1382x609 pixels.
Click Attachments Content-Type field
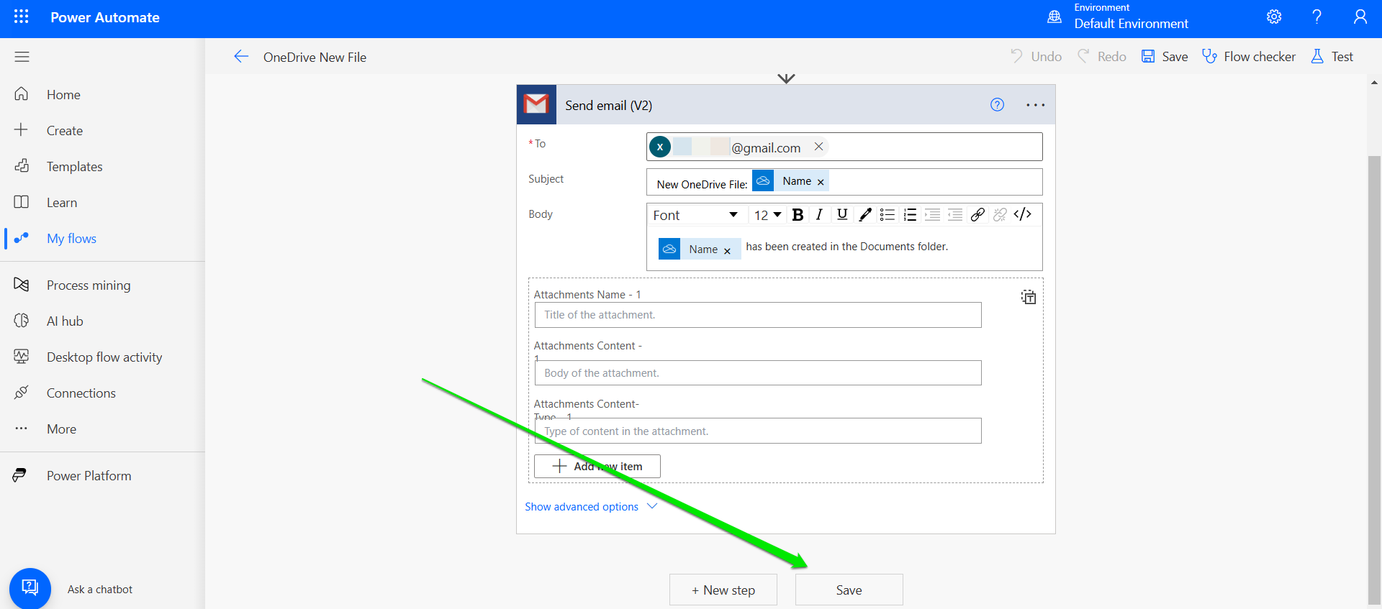click(758, 431)
